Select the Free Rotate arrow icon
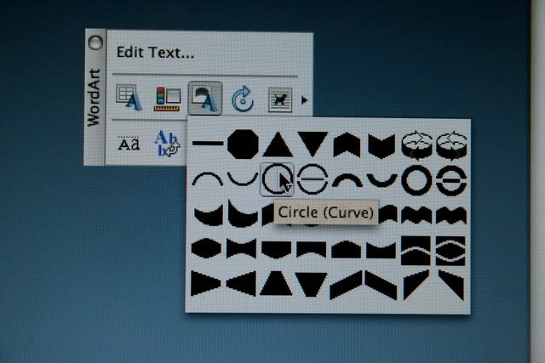Screen dimensions: 545x363 243,99
